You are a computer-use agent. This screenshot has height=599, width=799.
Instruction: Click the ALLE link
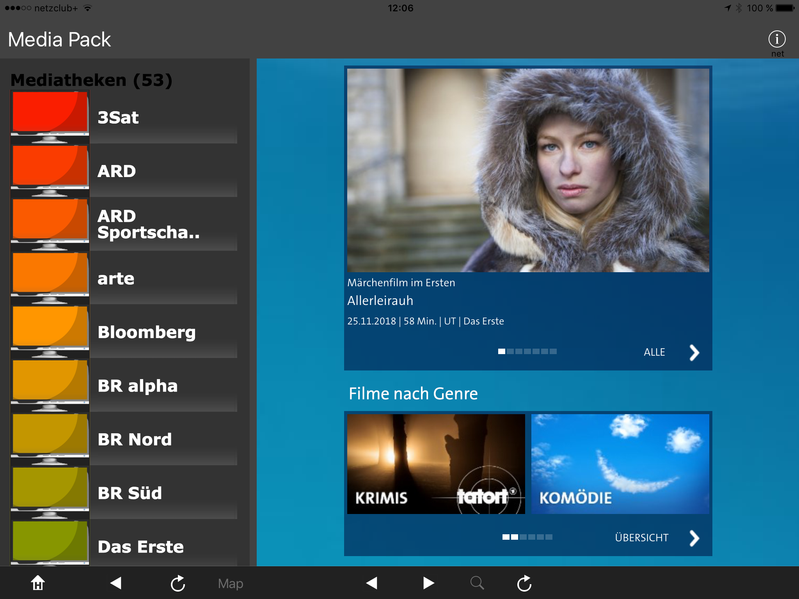tap(654, 352)
